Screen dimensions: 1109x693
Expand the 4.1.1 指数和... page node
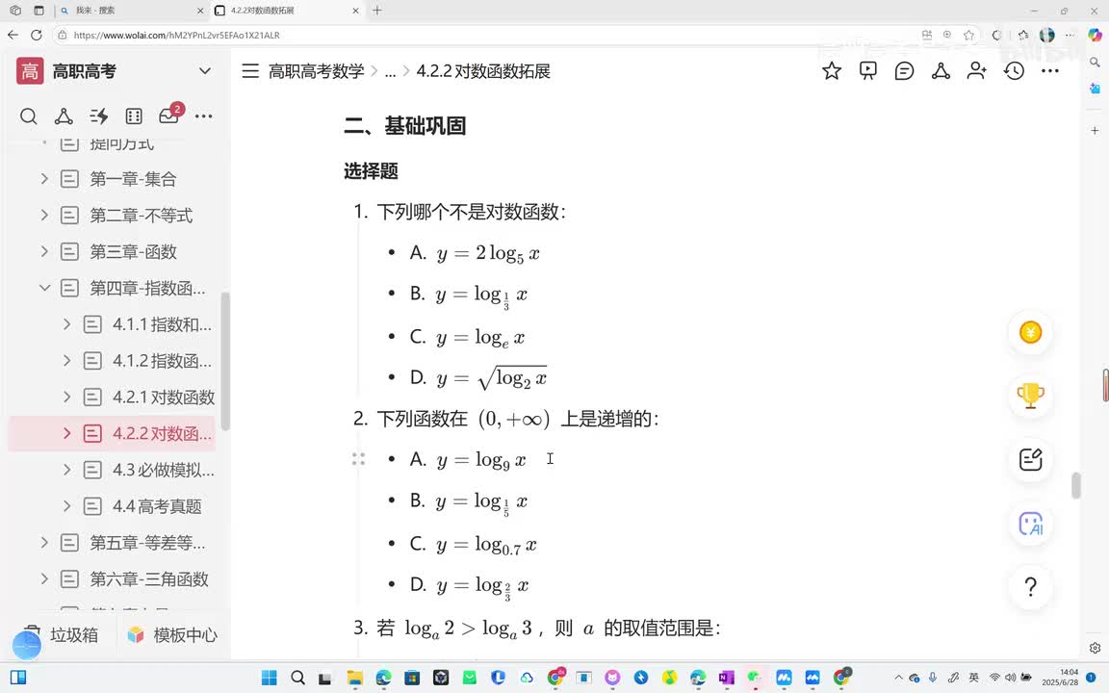67,324
